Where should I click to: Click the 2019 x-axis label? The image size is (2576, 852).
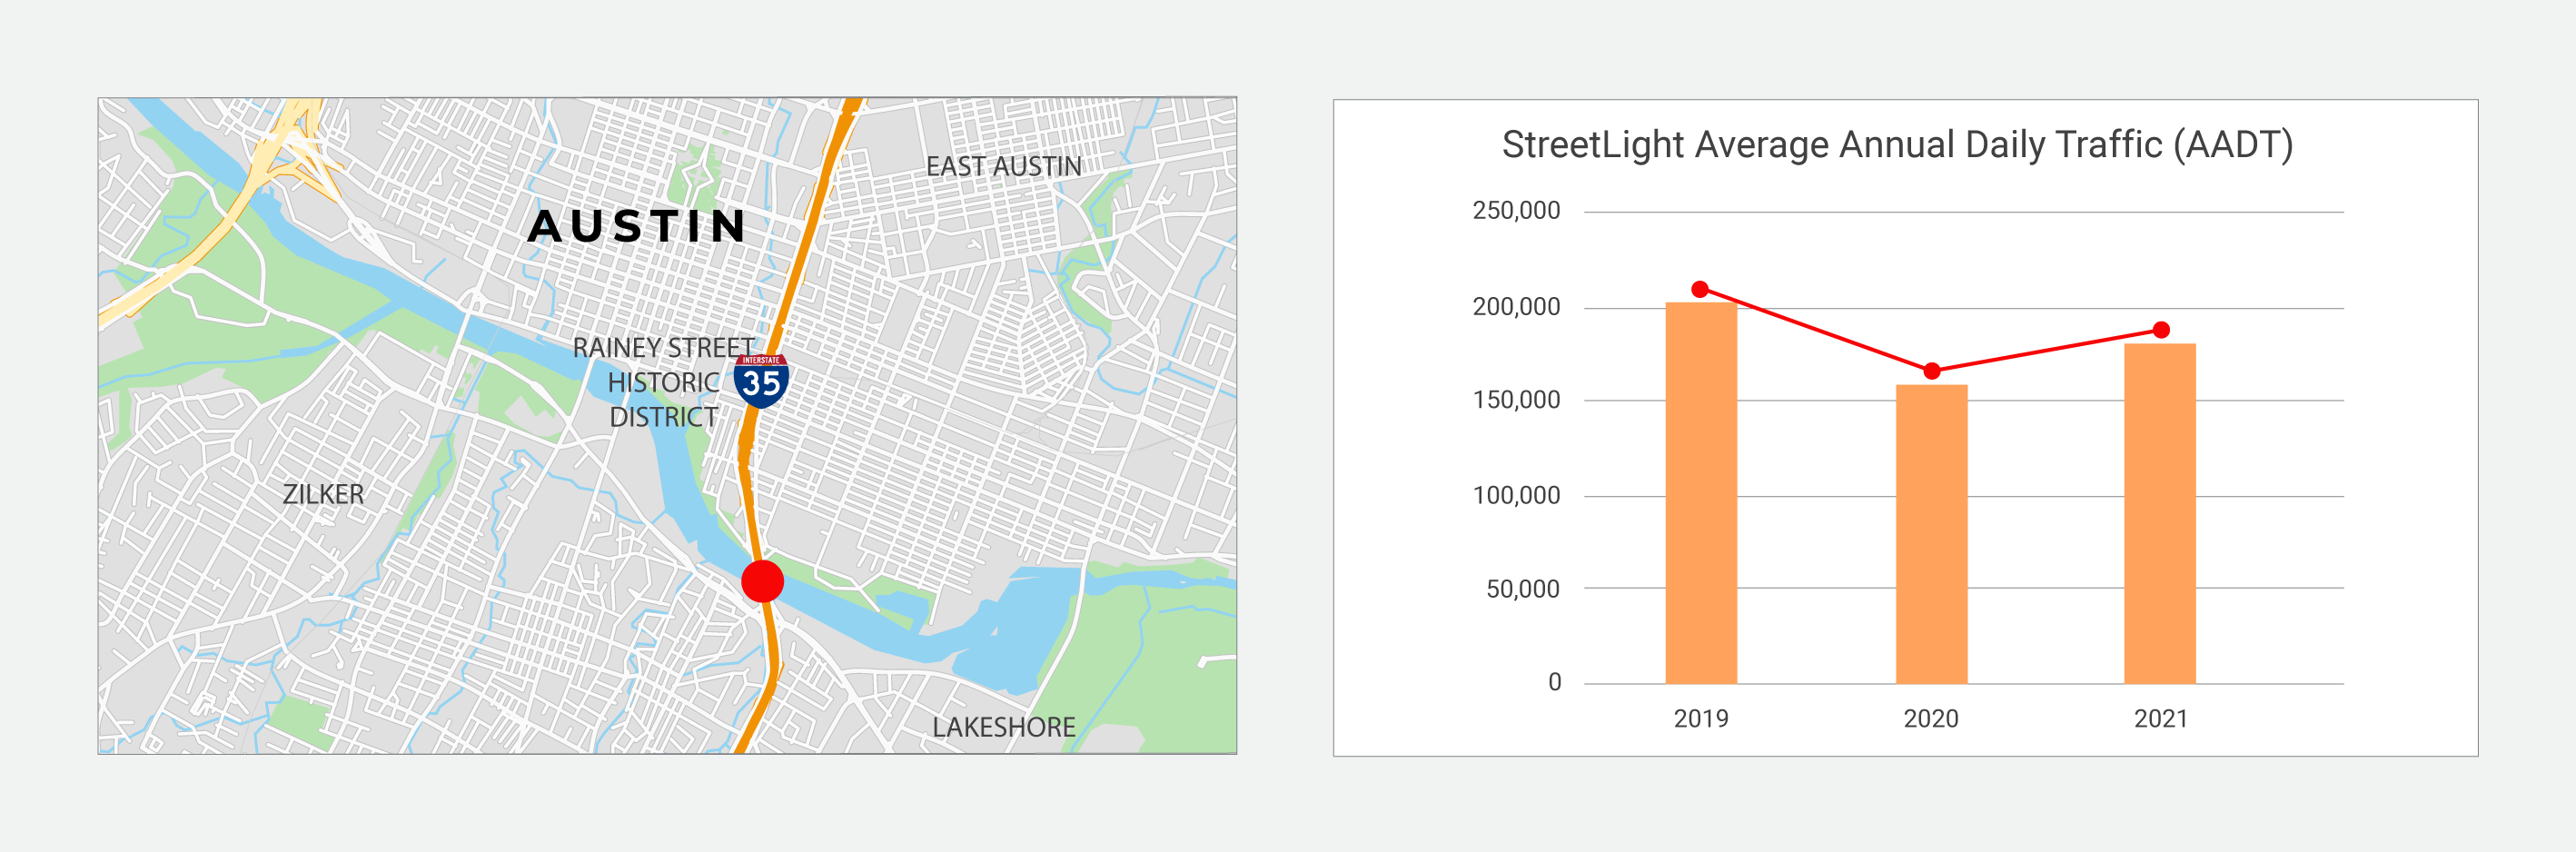click(x=1701, y=718)
